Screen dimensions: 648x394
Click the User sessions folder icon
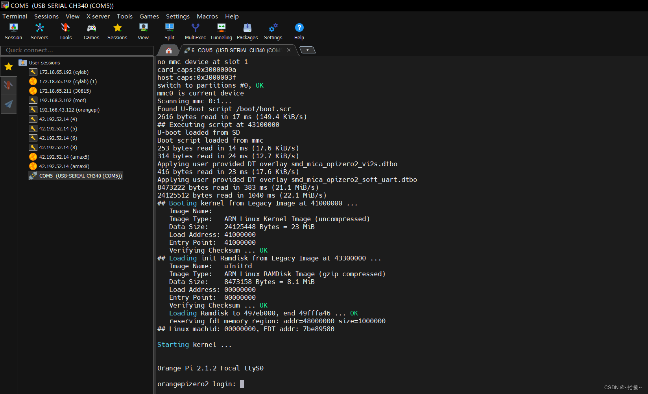[23, 62]
